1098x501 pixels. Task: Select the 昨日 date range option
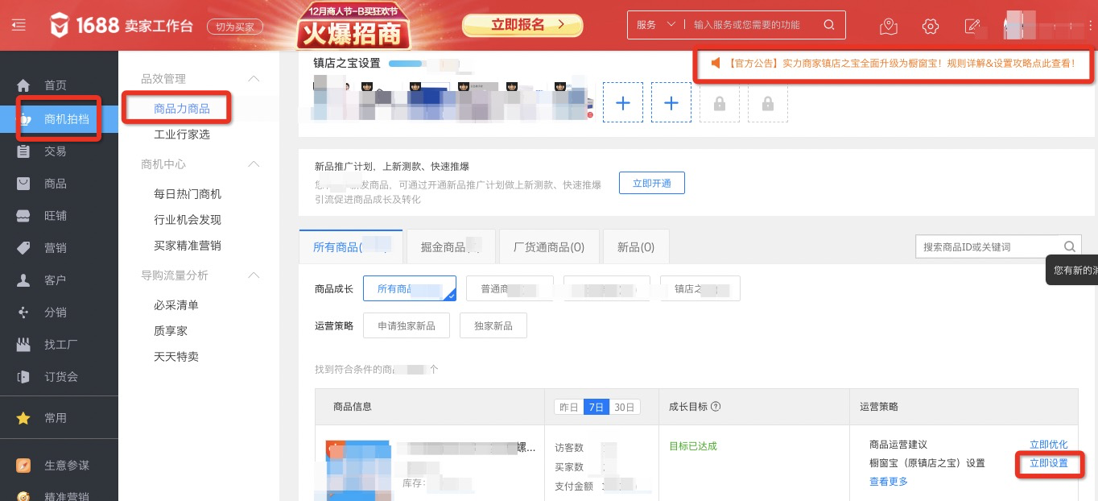[x=569, y=407]
